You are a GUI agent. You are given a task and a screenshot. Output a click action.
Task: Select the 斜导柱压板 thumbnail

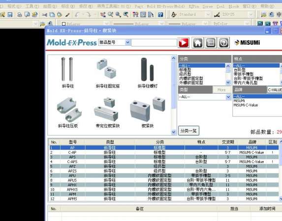(68, 112)
